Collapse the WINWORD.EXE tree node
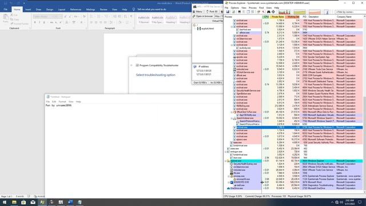366x206 pixels. point(229,182)
